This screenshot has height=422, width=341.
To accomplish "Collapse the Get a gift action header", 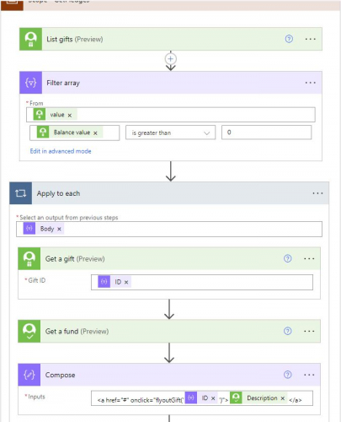I will (x=169, y=258).
